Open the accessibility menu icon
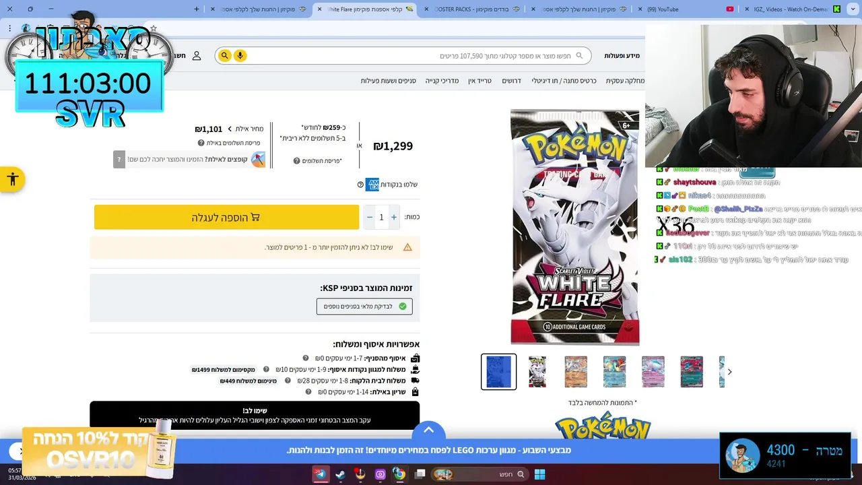The image size is (862, 485). coord(12,179)
